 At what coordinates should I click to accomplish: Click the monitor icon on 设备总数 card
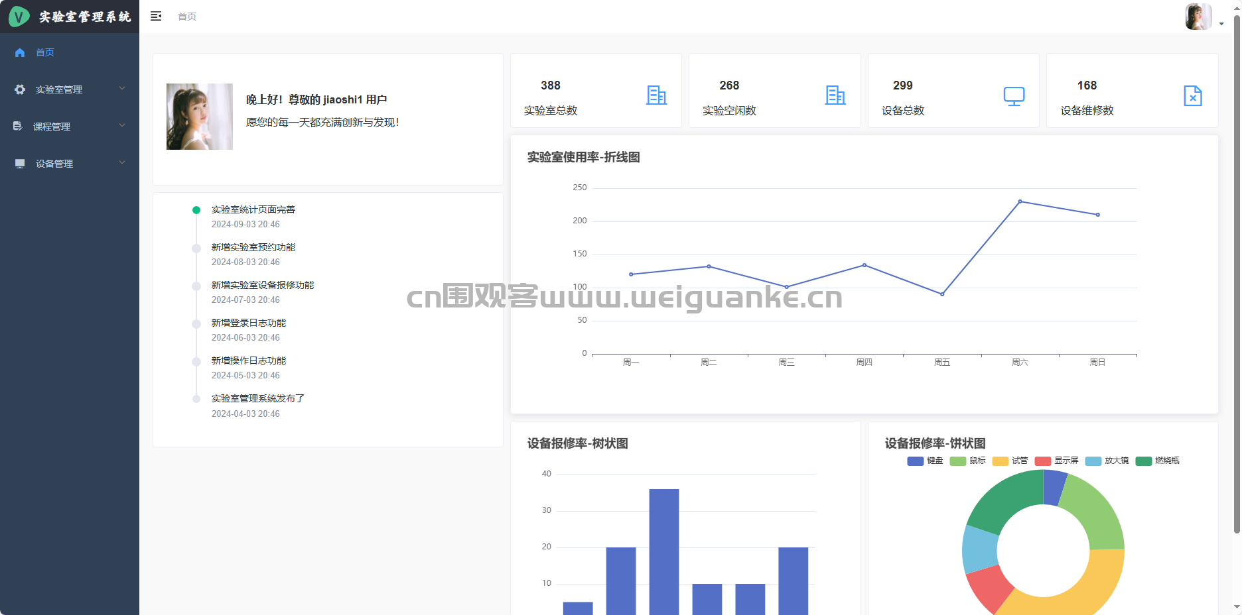point(1014,96)
